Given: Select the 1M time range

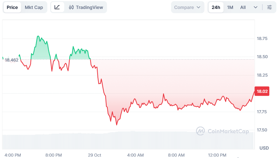Looking at the screenshot, I should tap(230, 7).
